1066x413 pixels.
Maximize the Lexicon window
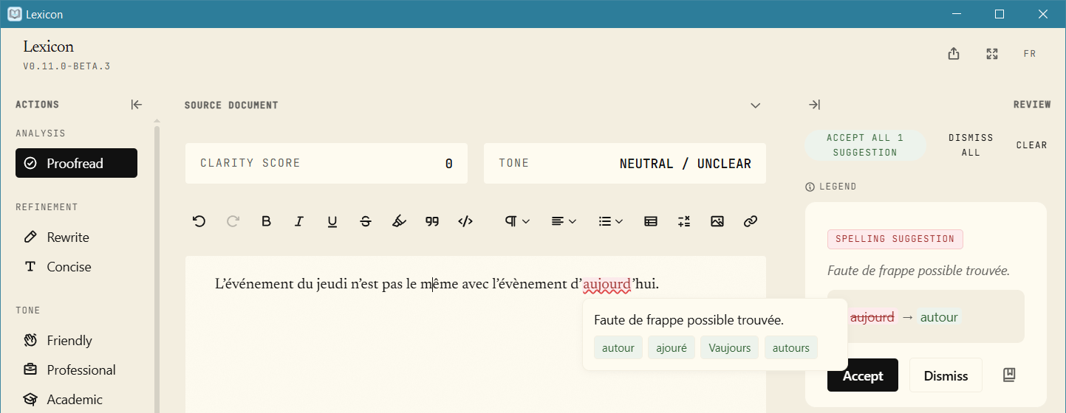(x=1000, y=14)
